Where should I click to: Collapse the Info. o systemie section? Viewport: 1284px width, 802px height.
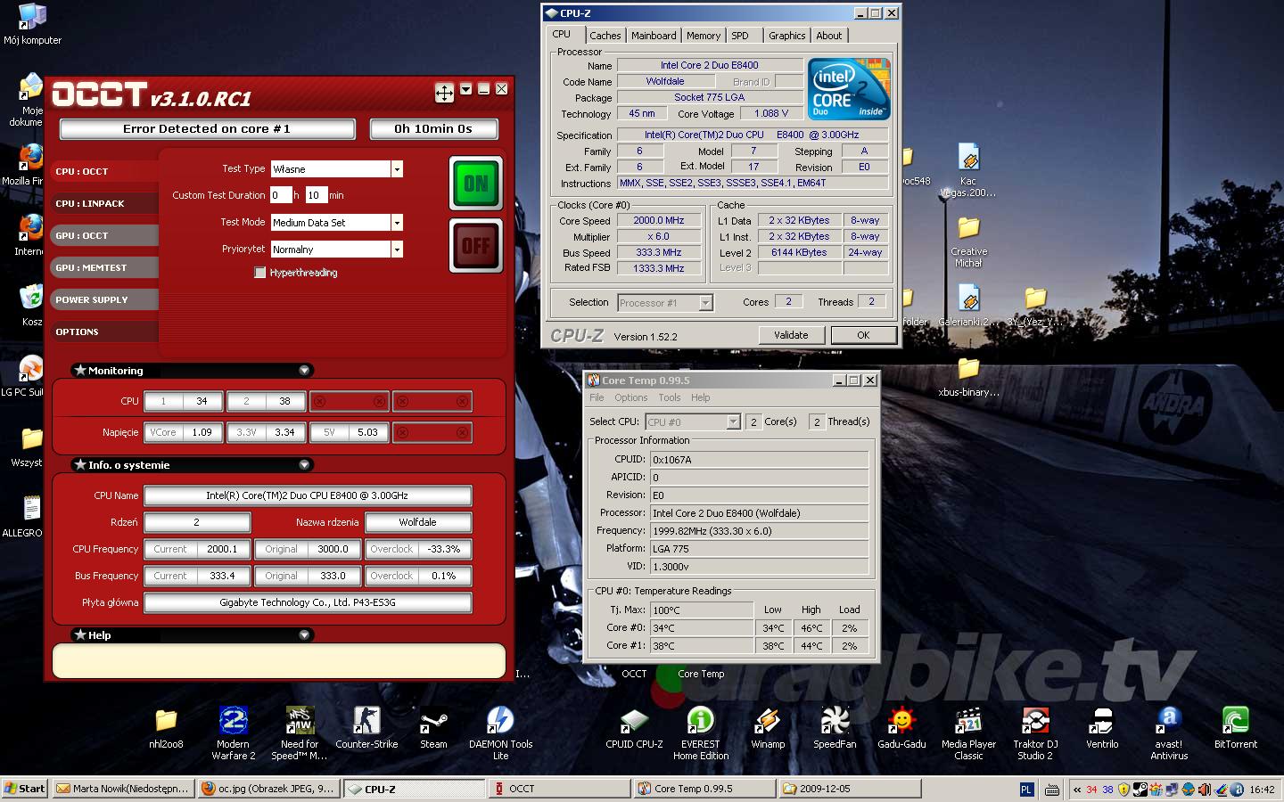pos(304,465)
